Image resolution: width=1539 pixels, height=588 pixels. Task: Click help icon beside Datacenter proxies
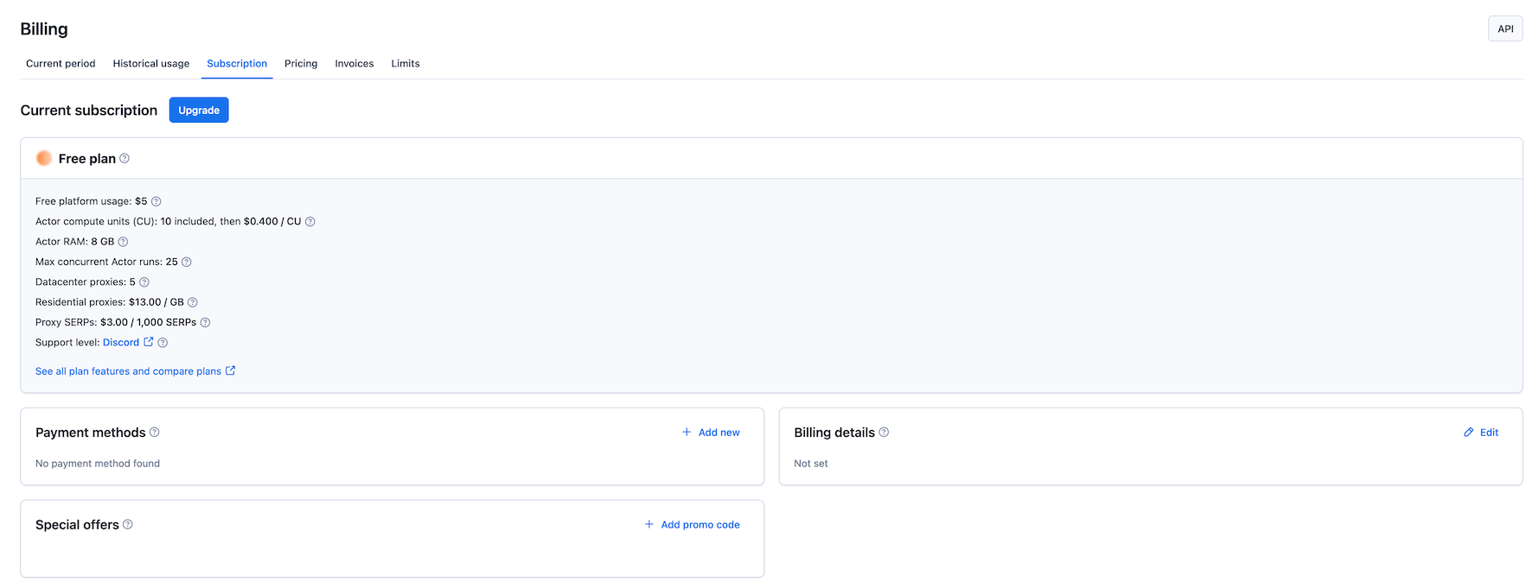(144, 282)
